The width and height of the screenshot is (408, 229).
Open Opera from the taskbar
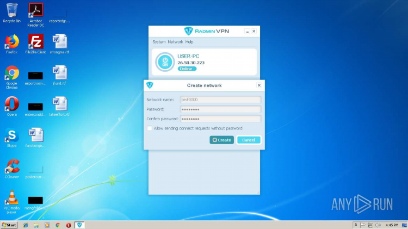(69, 225)
